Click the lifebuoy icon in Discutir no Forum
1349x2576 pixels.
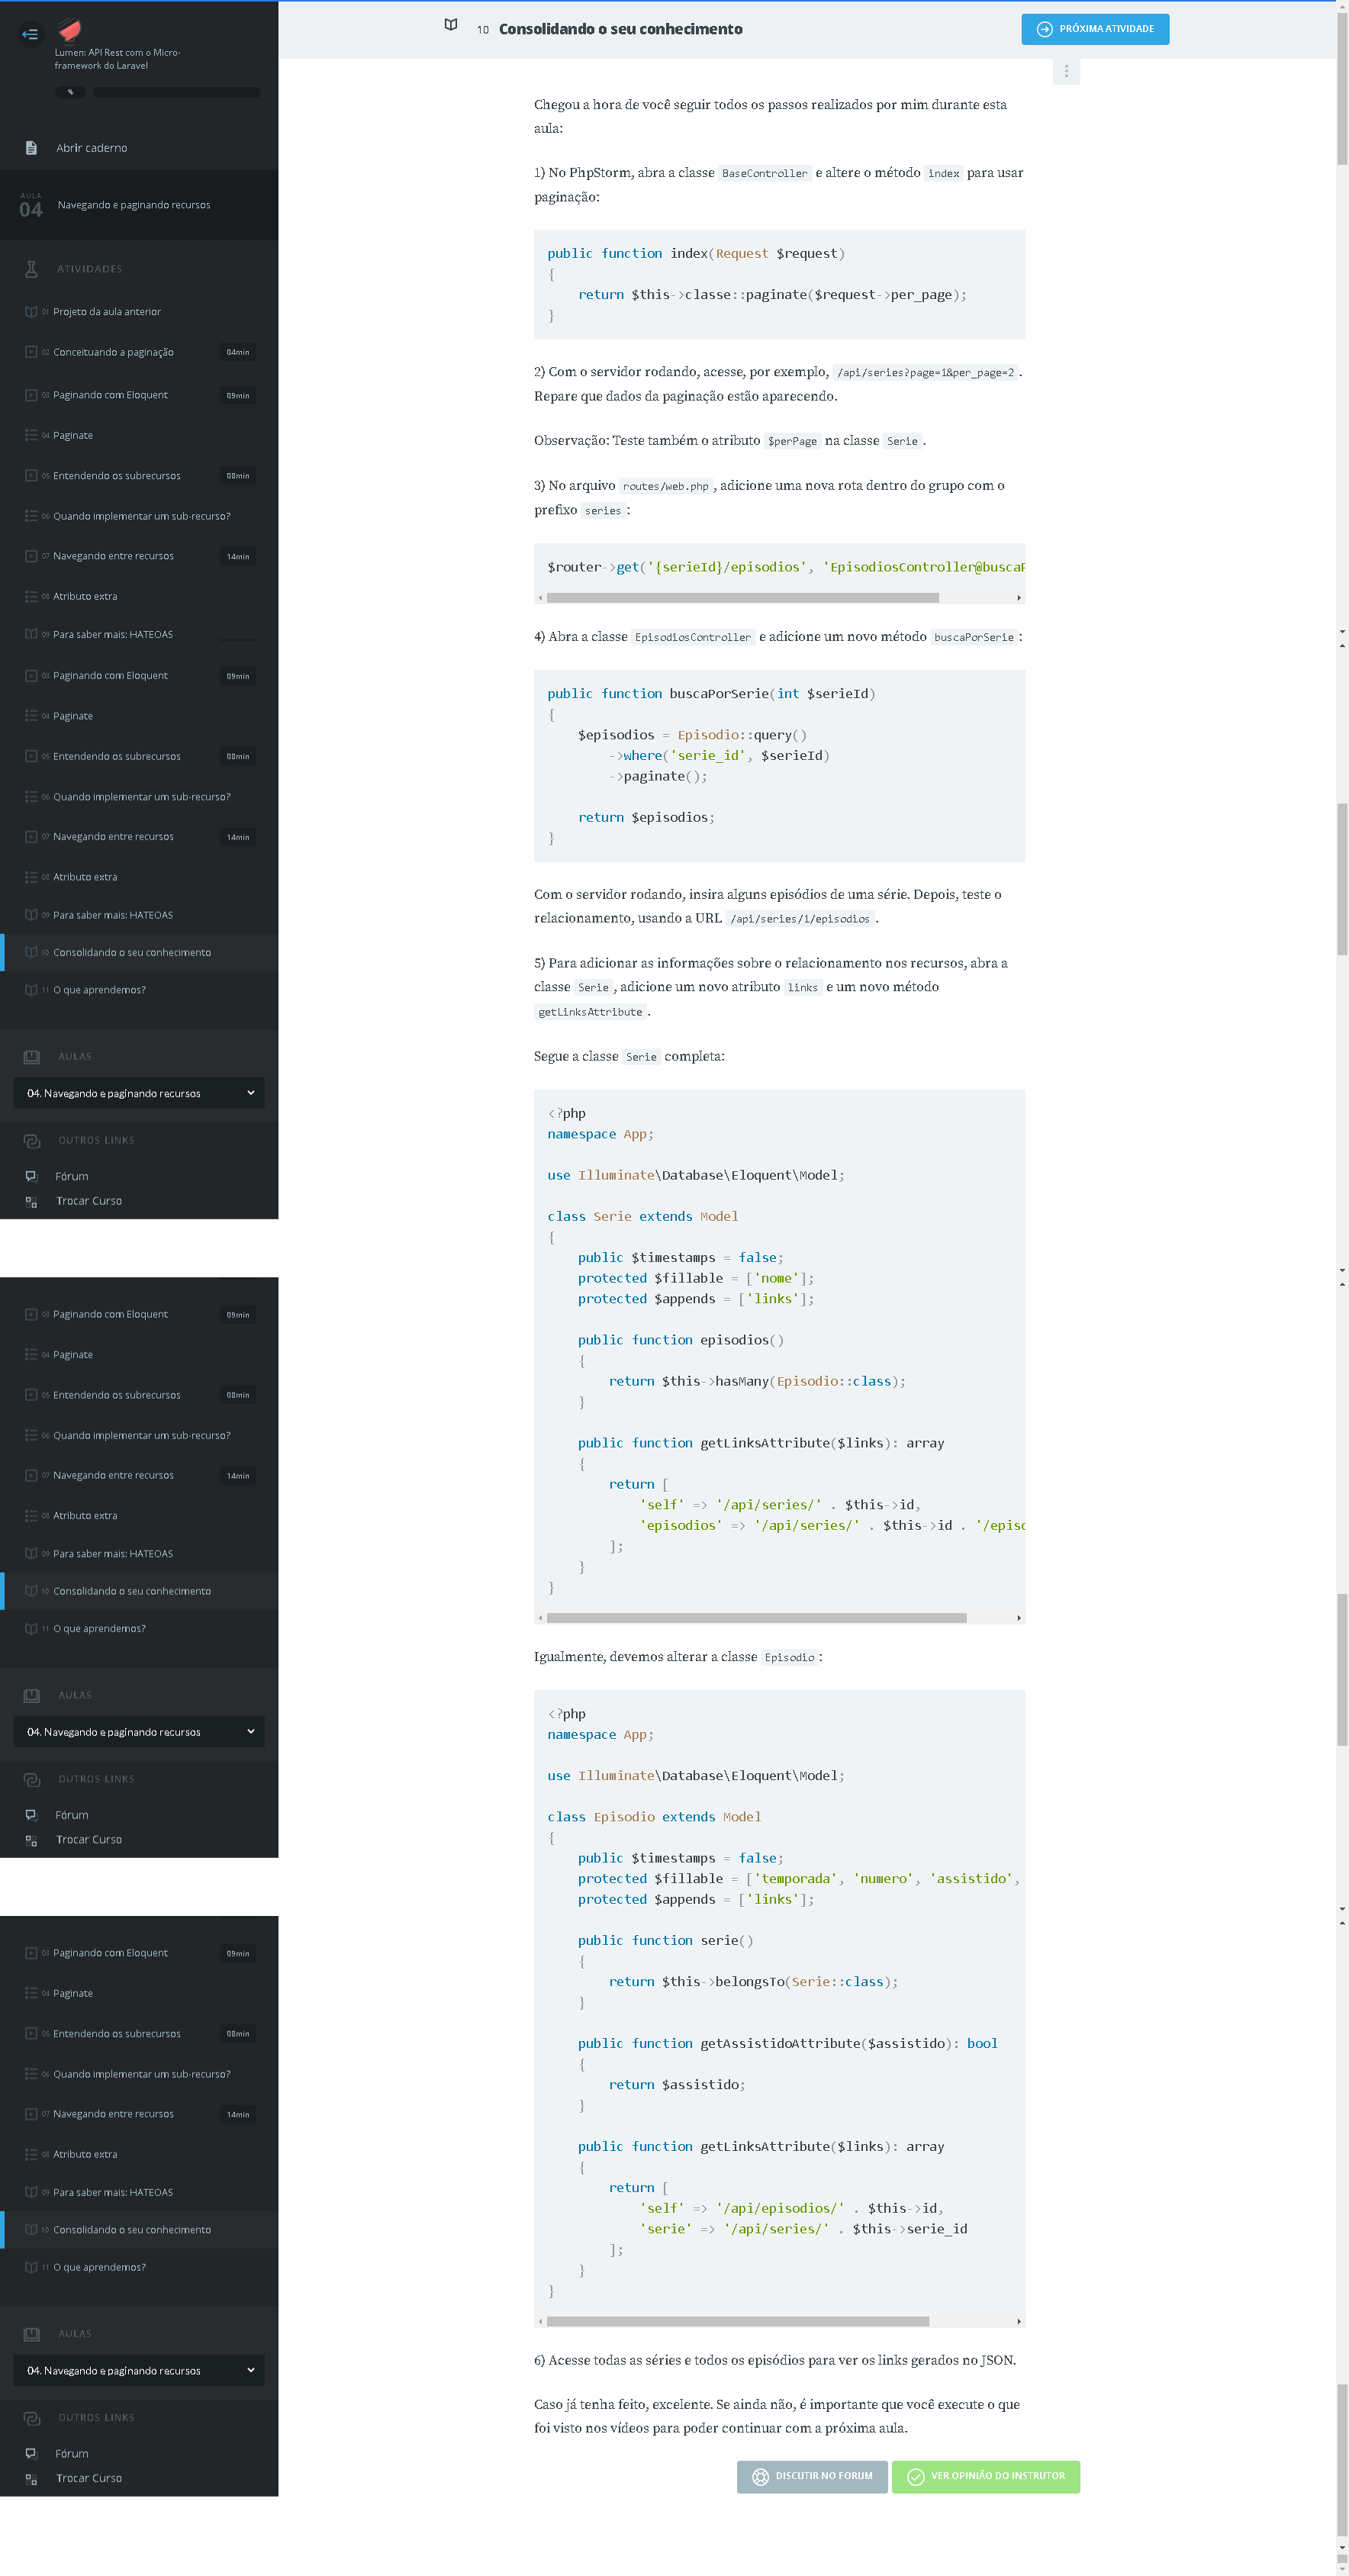[760, 2476]
